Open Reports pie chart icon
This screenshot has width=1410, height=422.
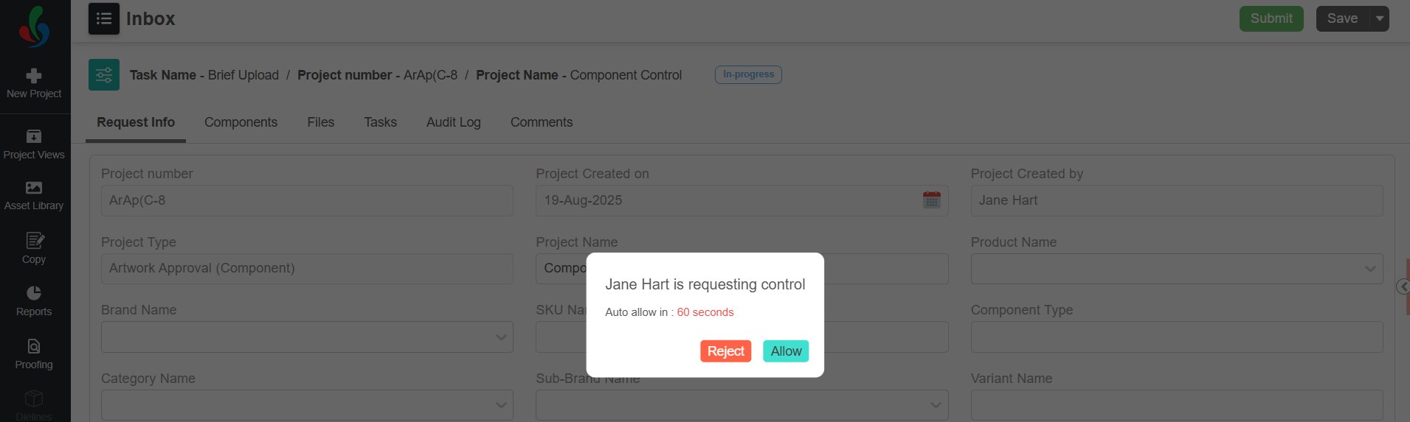pyautogui.click(x=34, y=292)
